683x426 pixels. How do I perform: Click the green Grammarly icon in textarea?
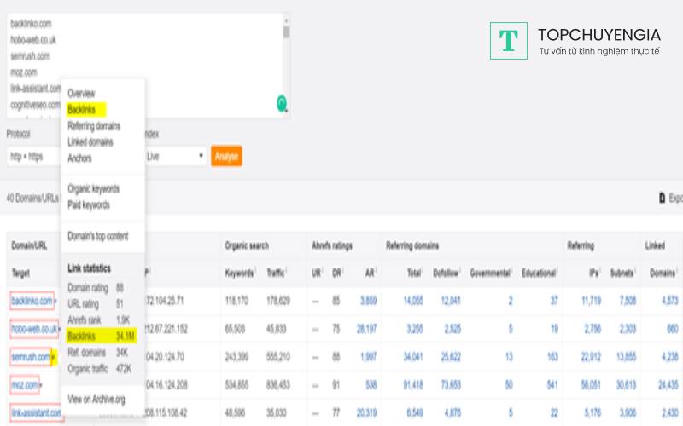[282, 104]
